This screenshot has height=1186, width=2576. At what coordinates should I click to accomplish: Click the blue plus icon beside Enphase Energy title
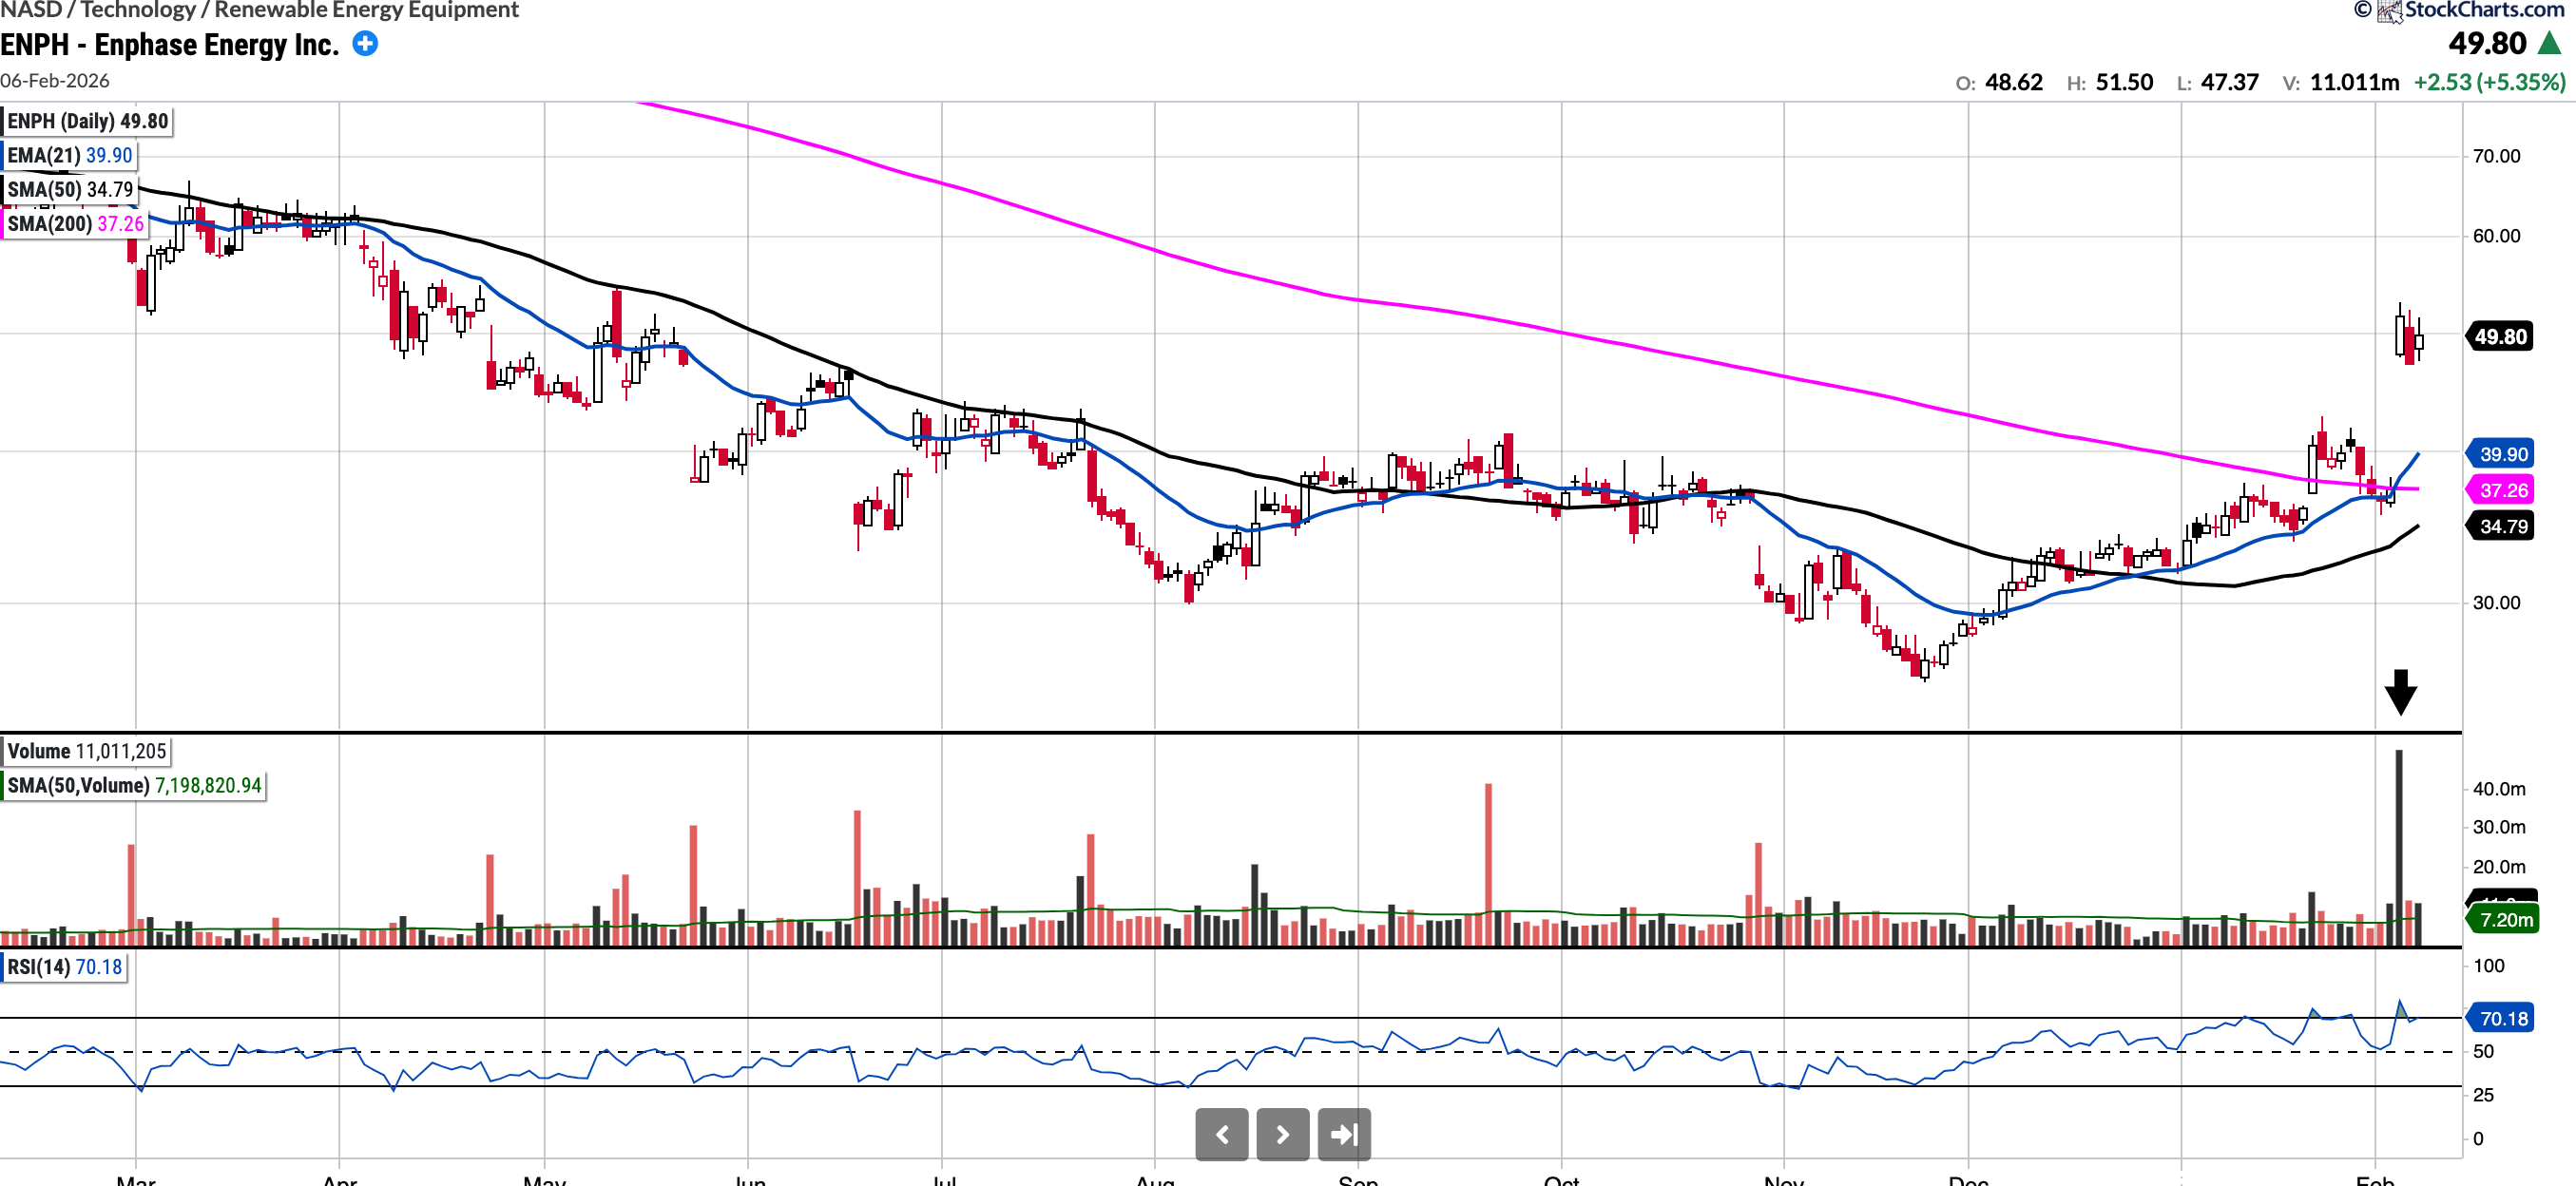pyautogui.click(x=366, y=44)
